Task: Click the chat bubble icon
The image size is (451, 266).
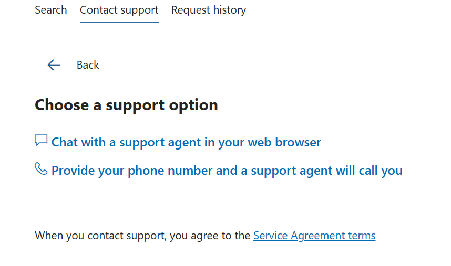Action: [x=41, y=140]
